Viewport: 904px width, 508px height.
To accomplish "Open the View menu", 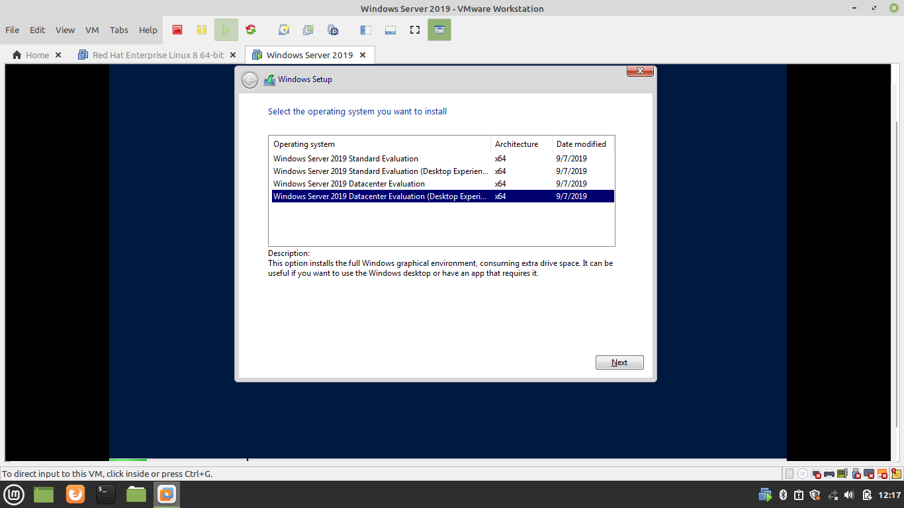I will tap(65, 30).
